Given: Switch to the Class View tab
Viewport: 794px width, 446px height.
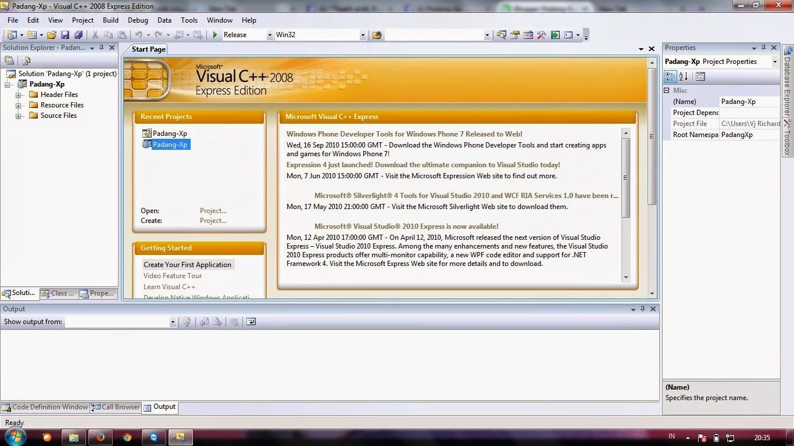Looking at the screenshot, I should (58, 293).
